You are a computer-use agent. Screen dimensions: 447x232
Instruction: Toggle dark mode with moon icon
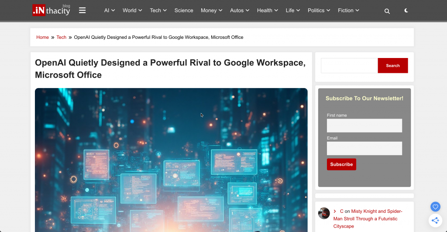point(406,10)
